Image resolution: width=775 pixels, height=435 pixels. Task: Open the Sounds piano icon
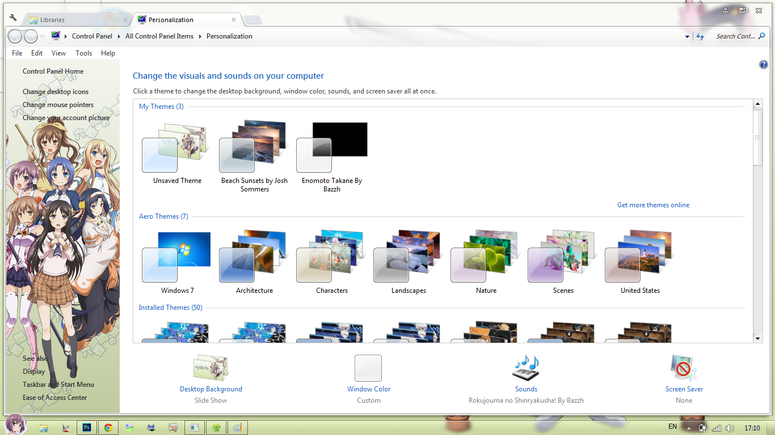coord(526,368)
